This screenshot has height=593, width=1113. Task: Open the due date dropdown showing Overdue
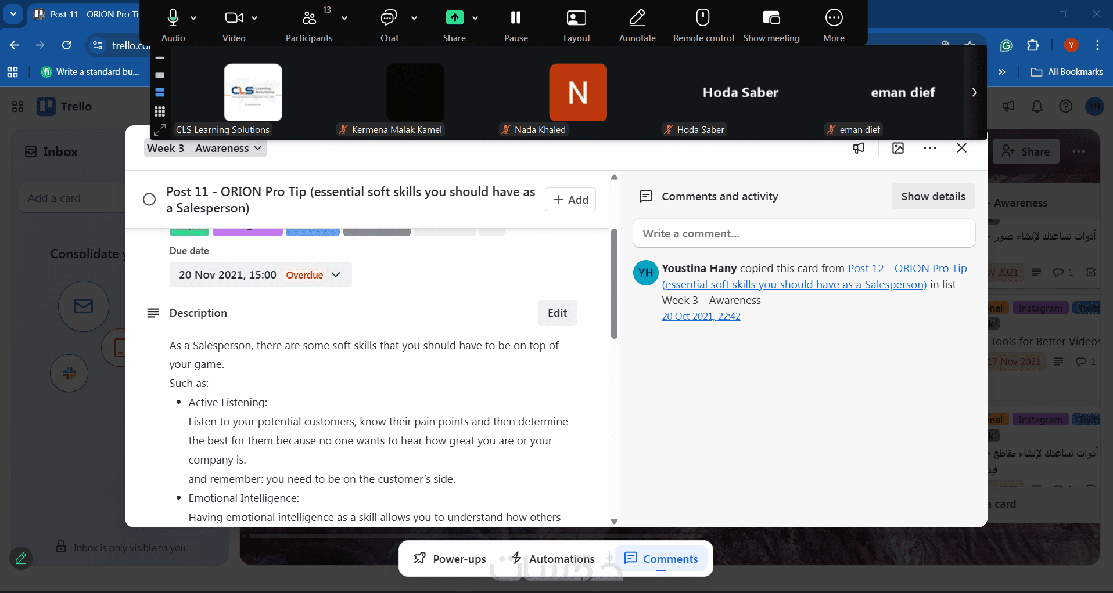(x=261, y=275)
